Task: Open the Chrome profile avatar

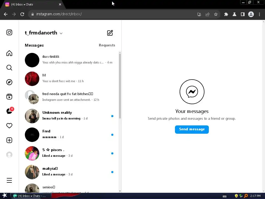Action: [x=251, y=14]
